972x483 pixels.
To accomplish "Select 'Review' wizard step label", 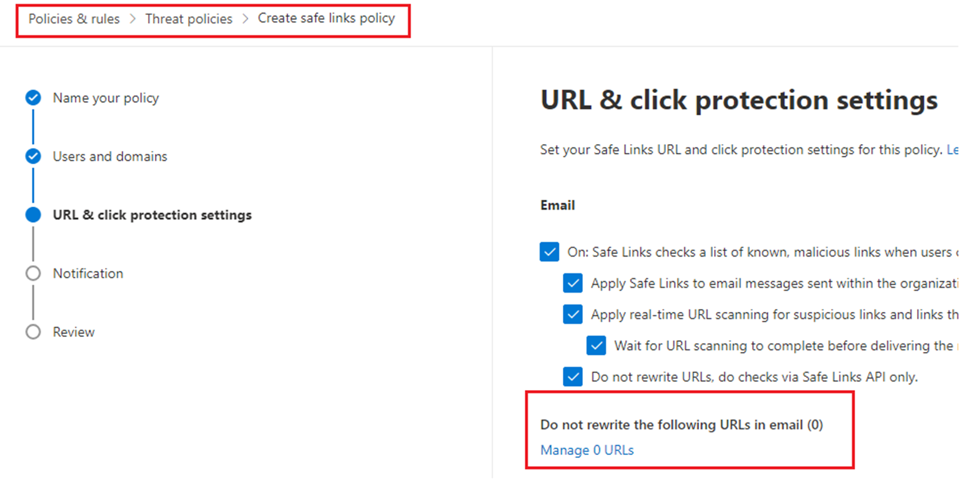I will tap(74, 332).
